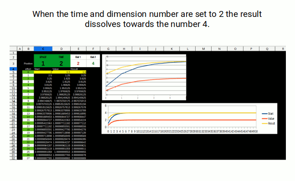Click the effort cell 15
The image size is (295, 181).
28,120
